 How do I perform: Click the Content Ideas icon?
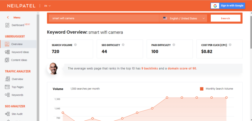(7, 60)
